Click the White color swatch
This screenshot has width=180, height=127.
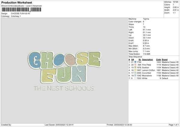click(x=135, y=78)
